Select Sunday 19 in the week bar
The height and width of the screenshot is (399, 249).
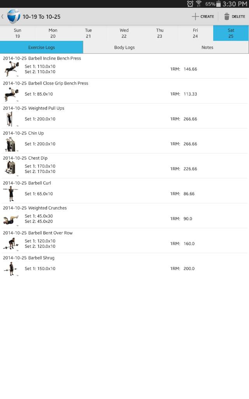coord(18,33)
